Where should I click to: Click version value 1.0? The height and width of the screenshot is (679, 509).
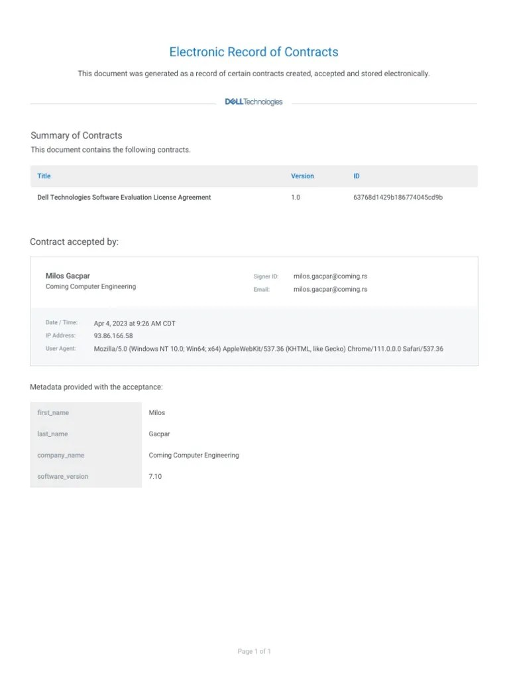pyautogui.click(x=296, y=197)
